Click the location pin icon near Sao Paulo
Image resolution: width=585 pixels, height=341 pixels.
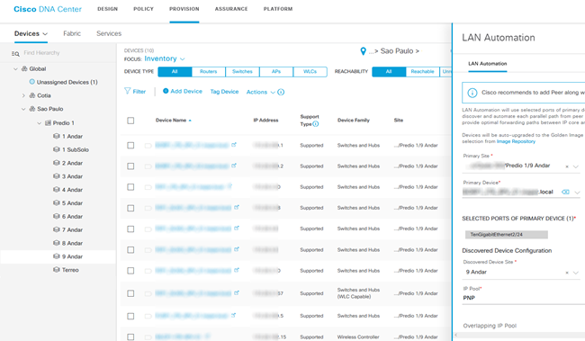pos(363,51)
